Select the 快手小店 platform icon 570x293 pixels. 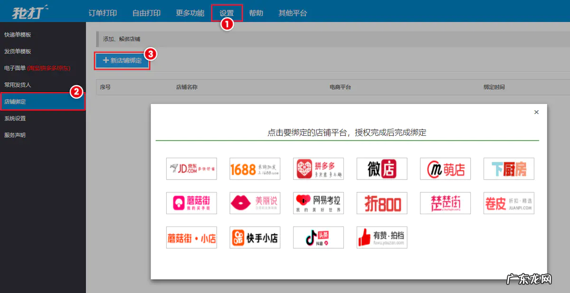[255, 237]
